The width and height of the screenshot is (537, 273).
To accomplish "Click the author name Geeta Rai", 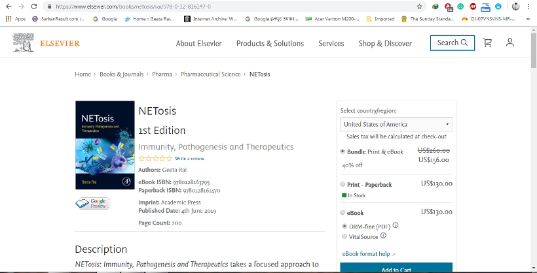I will point(174,170).
